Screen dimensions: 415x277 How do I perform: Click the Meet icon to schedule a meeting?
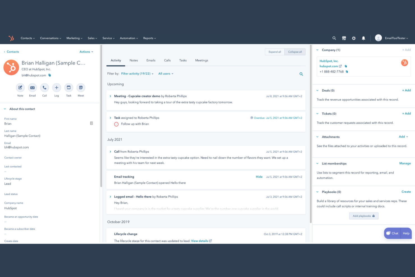(81, 88)
